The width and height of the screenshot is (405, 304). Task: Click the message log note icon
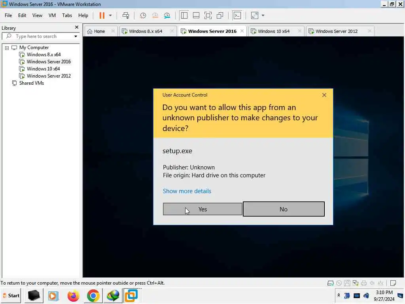click(x=393, y=283)
